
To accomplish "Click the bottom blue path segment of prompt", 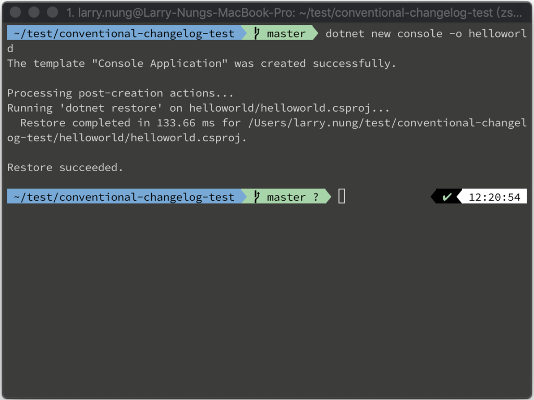I will click(x=124, y=197).
